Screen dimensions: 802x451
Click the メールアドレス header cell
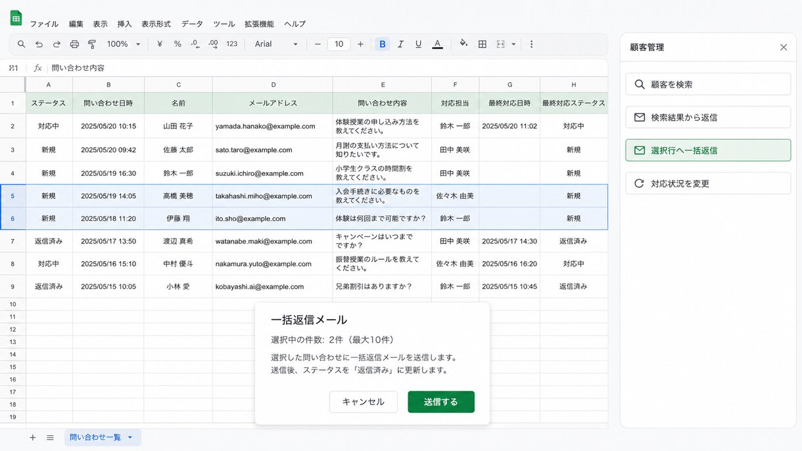(x=273, y=103)
